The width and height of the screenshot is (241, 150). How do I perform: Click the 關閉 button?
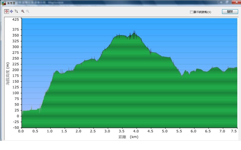pyautogui.click(x=230, y=12)
